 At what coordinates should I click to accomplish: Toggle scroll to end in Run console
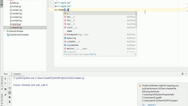[x=10, y=92]
